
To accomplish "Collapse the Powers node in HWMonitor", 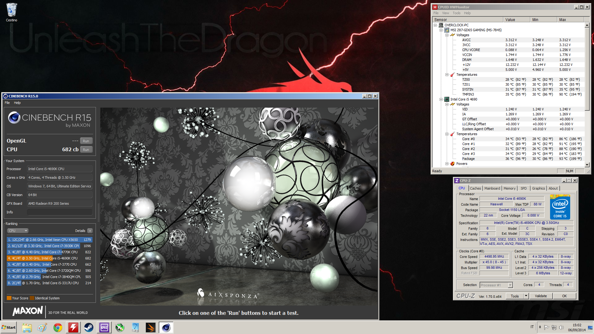I will 447,164.
